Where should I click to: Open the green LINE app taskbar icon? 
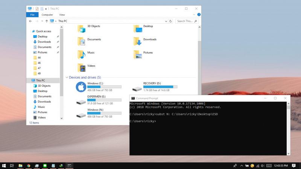(45, 166)
